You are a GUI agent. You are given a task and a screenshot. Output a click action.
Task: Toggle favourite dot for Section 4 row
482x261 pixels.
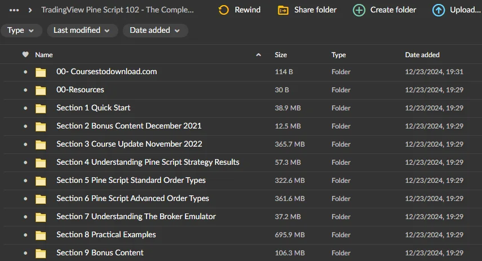pos(25,162)
